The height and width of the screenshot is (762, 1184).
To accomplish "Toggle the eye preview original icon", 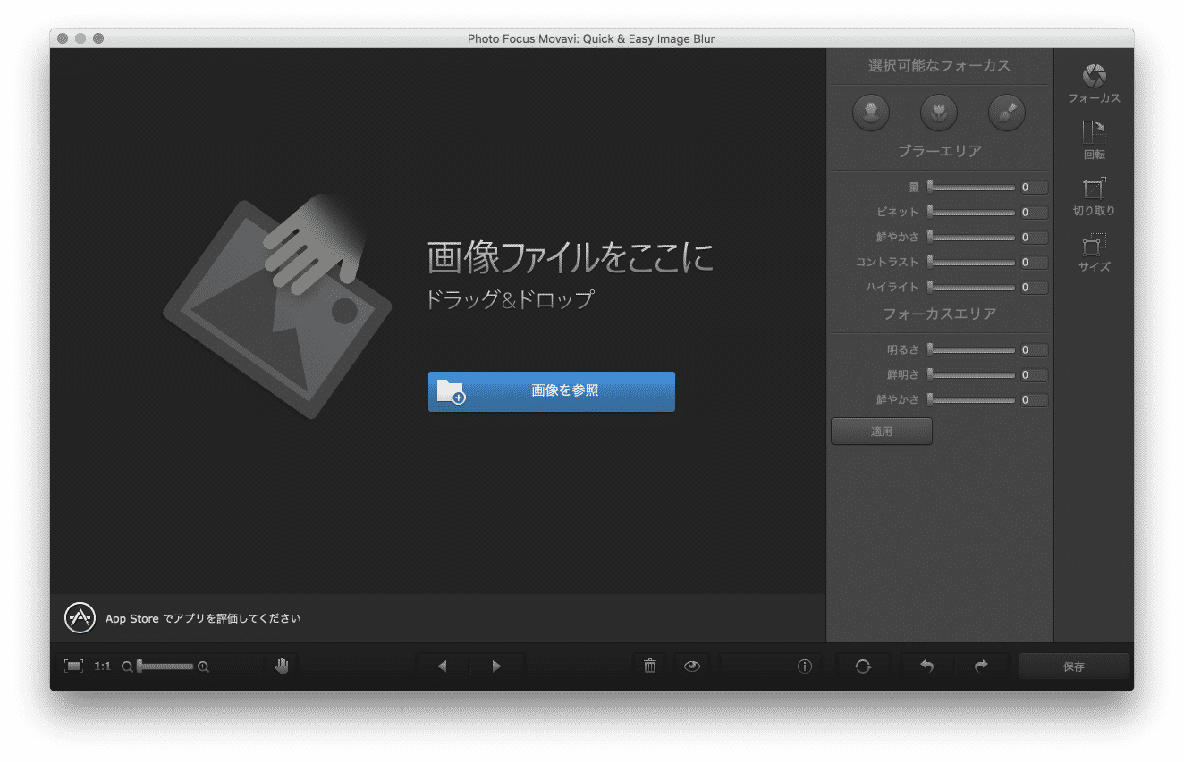I will coord(692,666).
